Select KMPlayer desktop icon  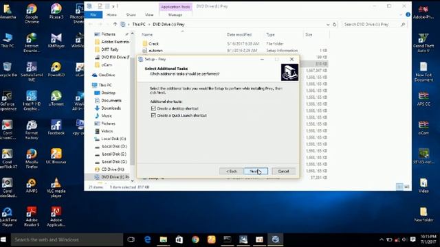(x=56, y=40)
